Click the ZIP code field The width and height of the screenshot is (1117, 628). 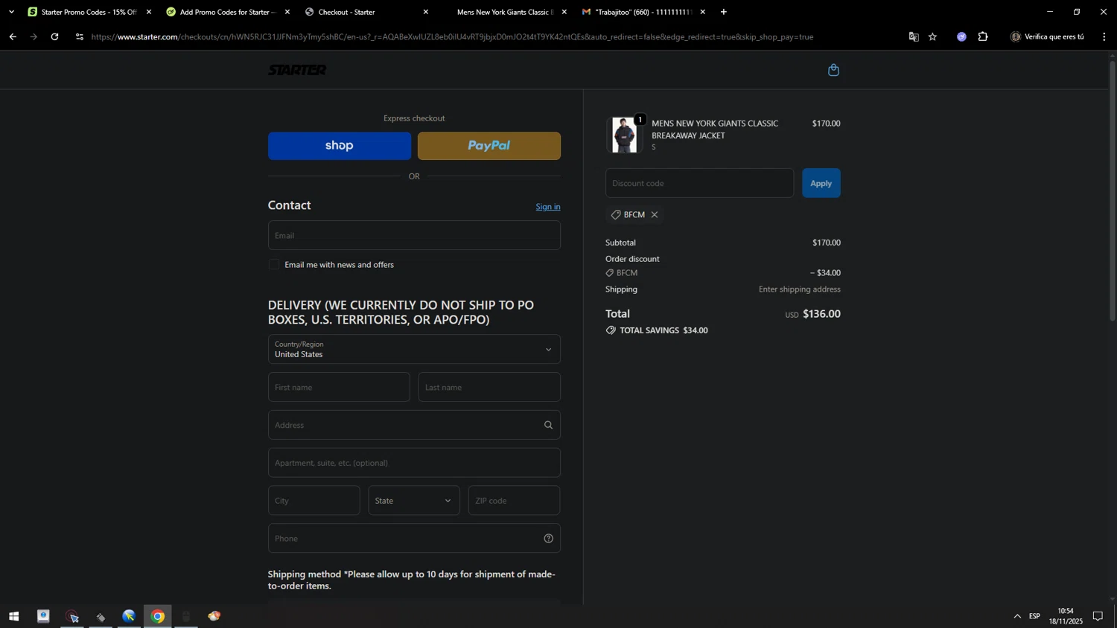[x=514, y=501]
